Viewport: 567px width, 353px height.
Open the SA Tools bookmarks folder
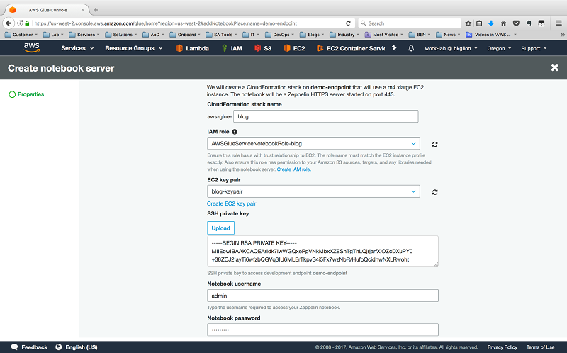221,35
